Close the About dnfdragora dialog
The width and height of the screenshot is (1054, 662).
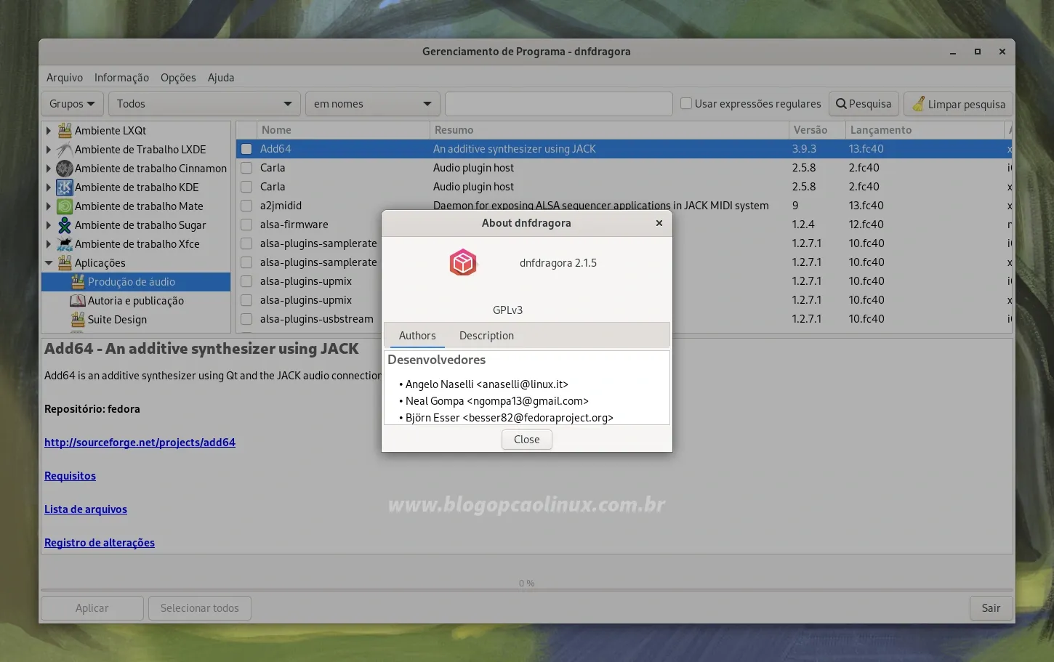[x=659, y=223]
